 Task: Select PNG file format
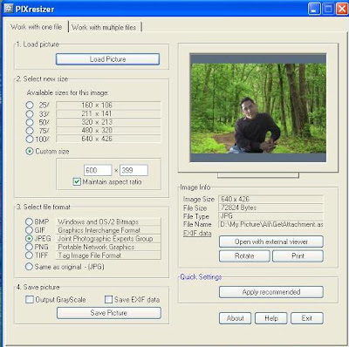click(29, 247)
